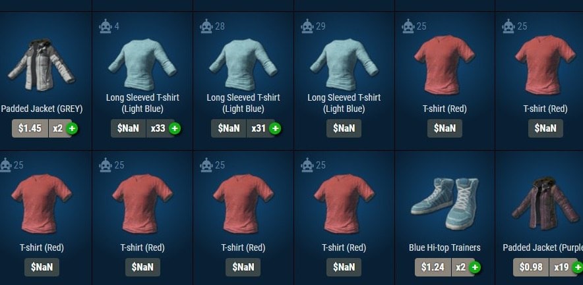583x285 pixels.
Task: Open the Blue Hi-top Trainers name link
Action: point(445,247)
